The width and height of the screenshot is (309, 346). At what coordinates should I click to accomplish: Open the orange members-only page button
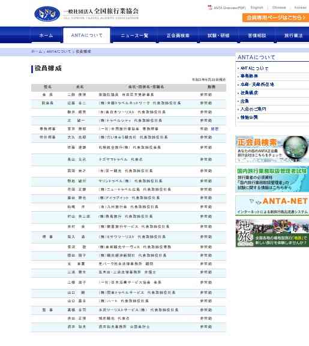click(x=275, y=17)
